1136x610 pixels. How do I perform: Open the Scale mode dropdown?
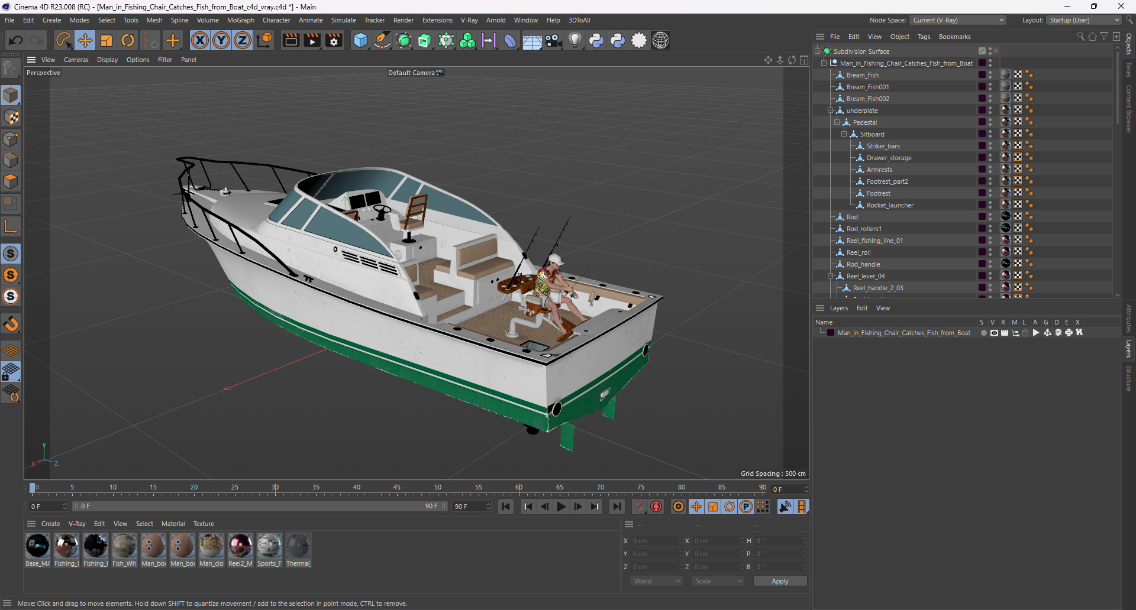pyautogui.click(x=718, y=581)
